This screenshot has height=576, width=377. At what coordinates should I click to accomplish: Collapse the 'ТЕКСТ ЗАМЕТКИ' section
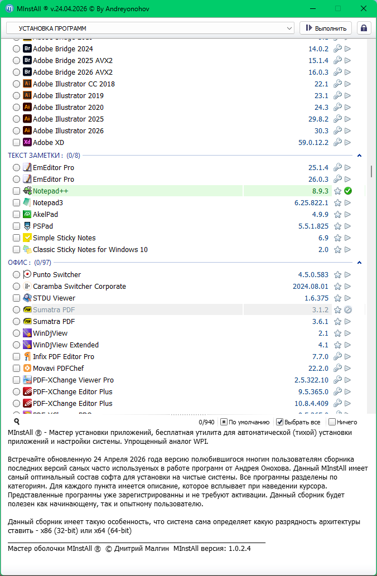point(359,156)
